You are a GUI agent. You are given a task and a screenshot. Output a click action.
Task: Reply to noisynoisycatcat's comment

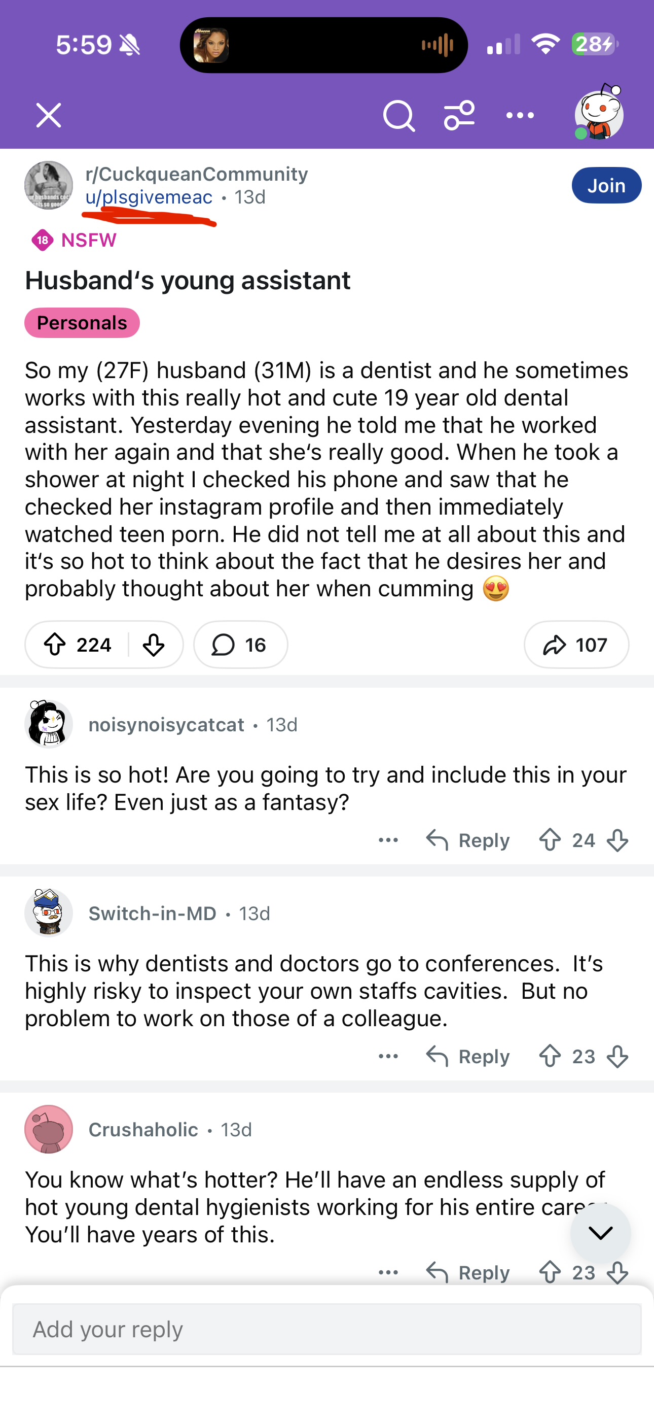[468, 840]
